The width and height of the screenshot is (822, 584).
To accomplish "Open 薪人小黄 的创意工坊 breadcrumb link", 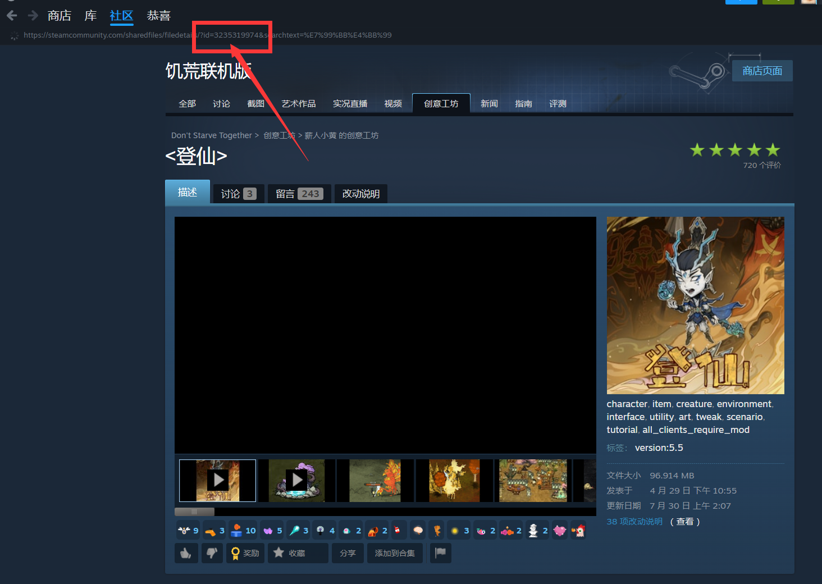I will pyautogui.click(x=341, y=135).
